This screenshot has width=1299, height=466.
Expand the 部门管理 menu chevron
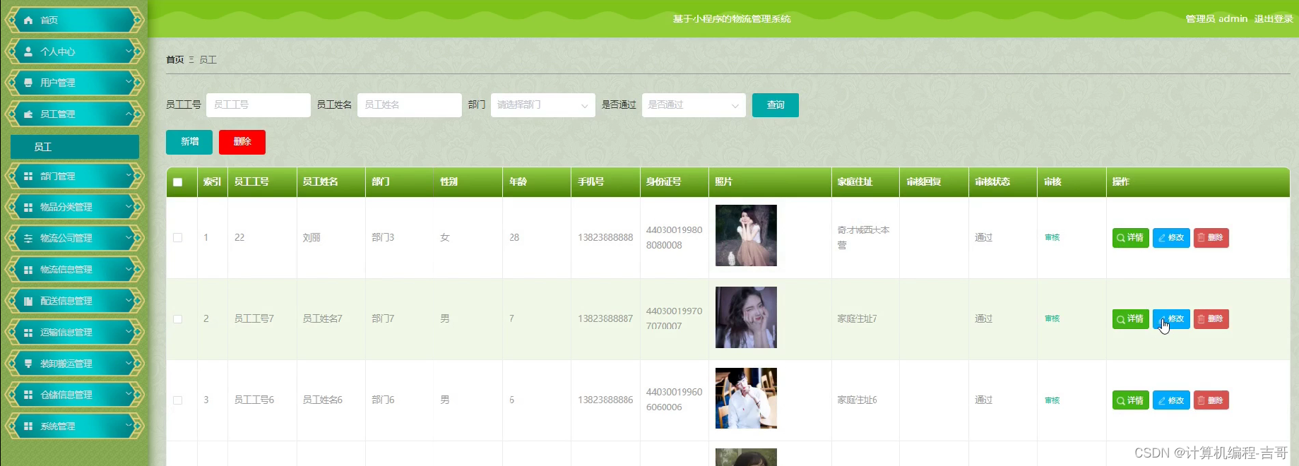click(x=129, y=175)
